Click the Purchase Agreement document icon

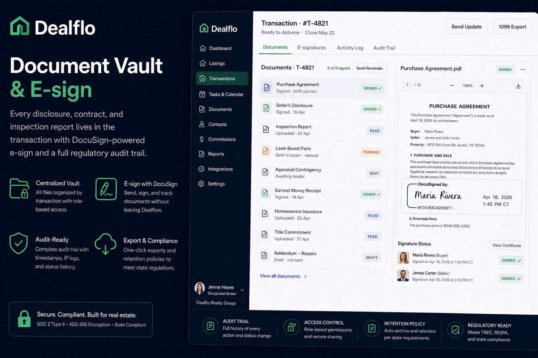tap(267, 87)
